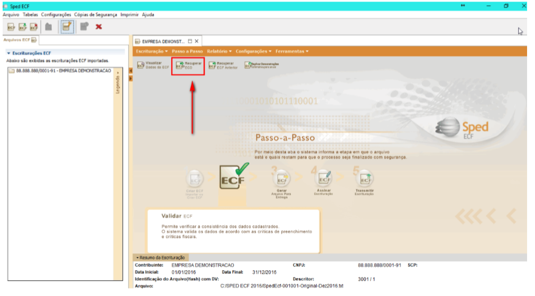535x296 pixels.
Task: Collapse the Resumo da Escrituração section
Action: pyautogui.click(x=137, y=258)
